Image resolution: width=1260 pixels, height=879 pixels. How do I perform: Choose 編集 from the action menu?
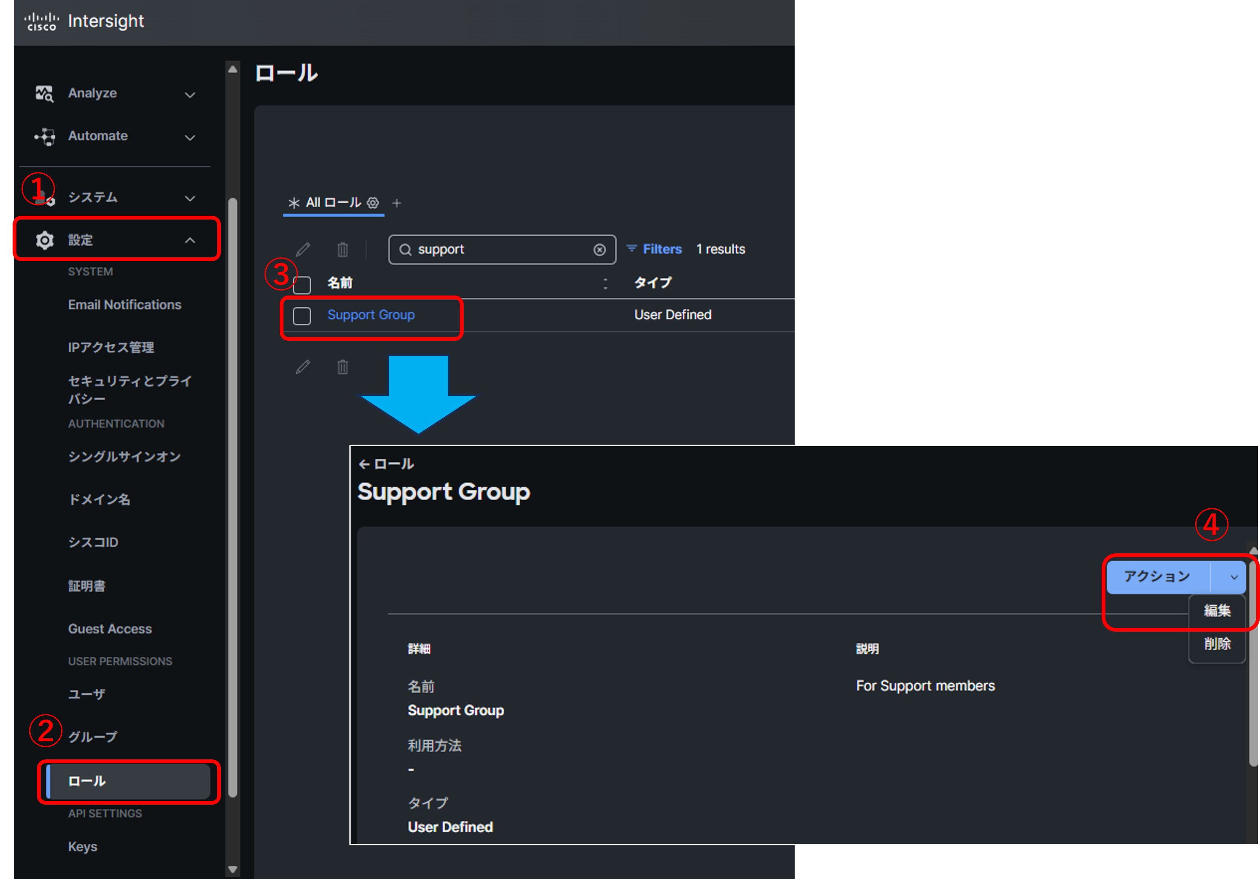pos(1217,610)
